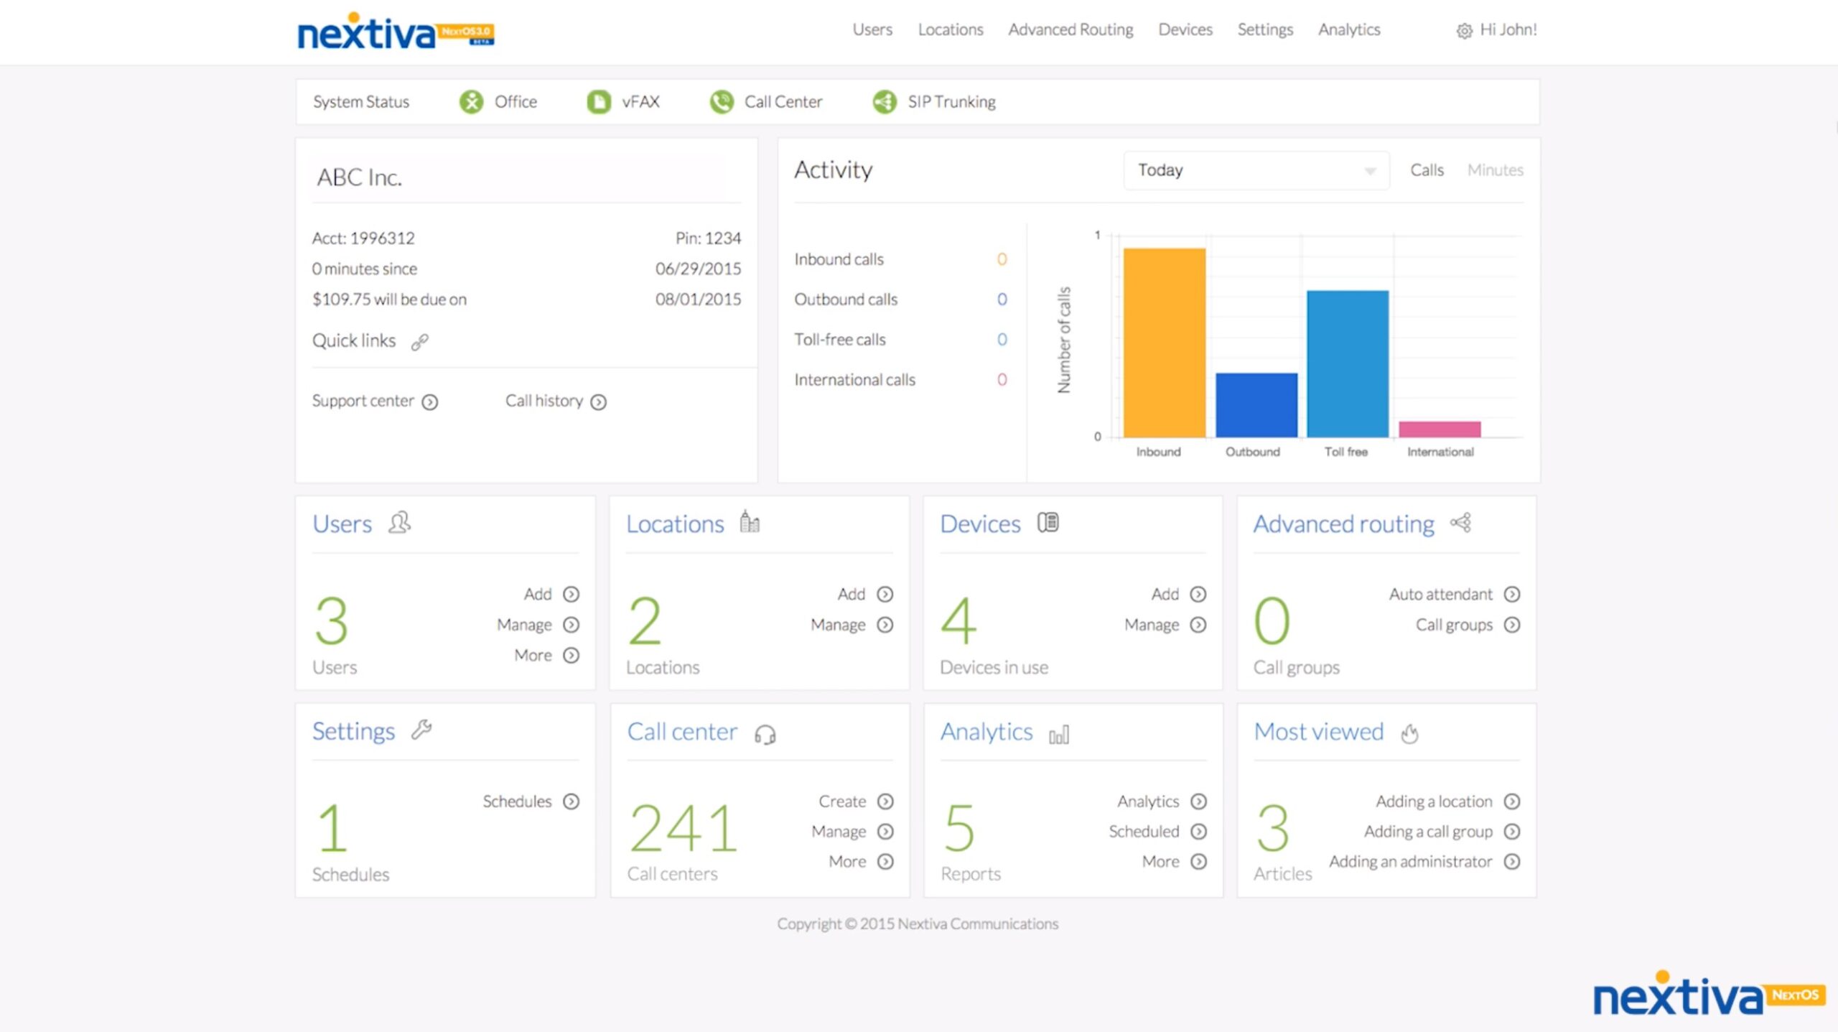Select the vFAX status icon

pos(599,101)
